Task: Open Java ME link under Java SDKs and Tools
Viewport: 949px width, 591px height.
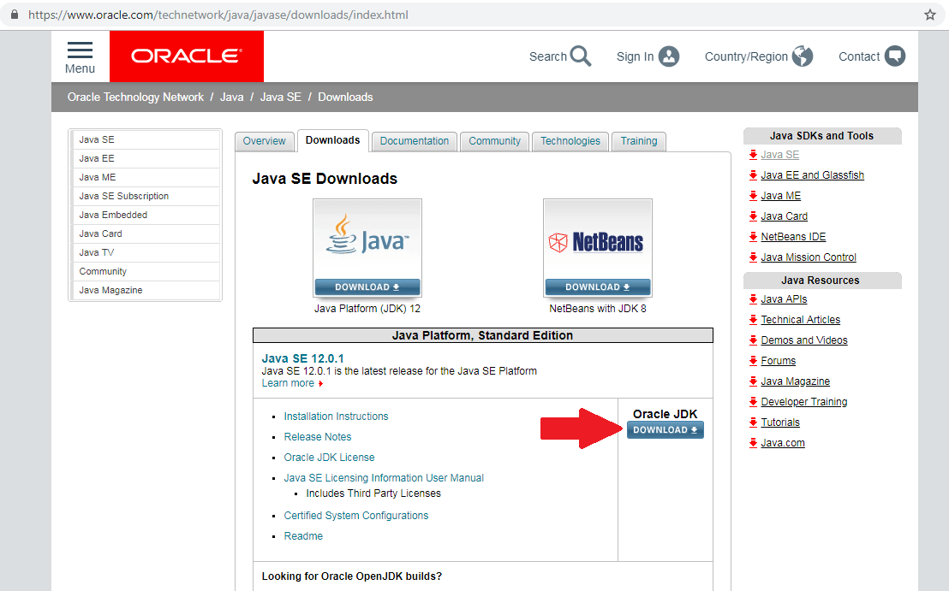Action: [781, 196]
